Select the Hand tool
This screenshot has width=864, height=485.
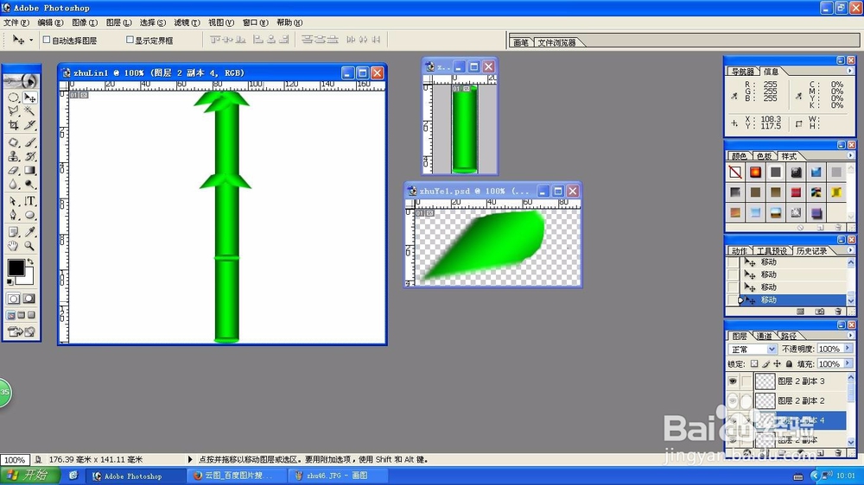pos(14,246)
